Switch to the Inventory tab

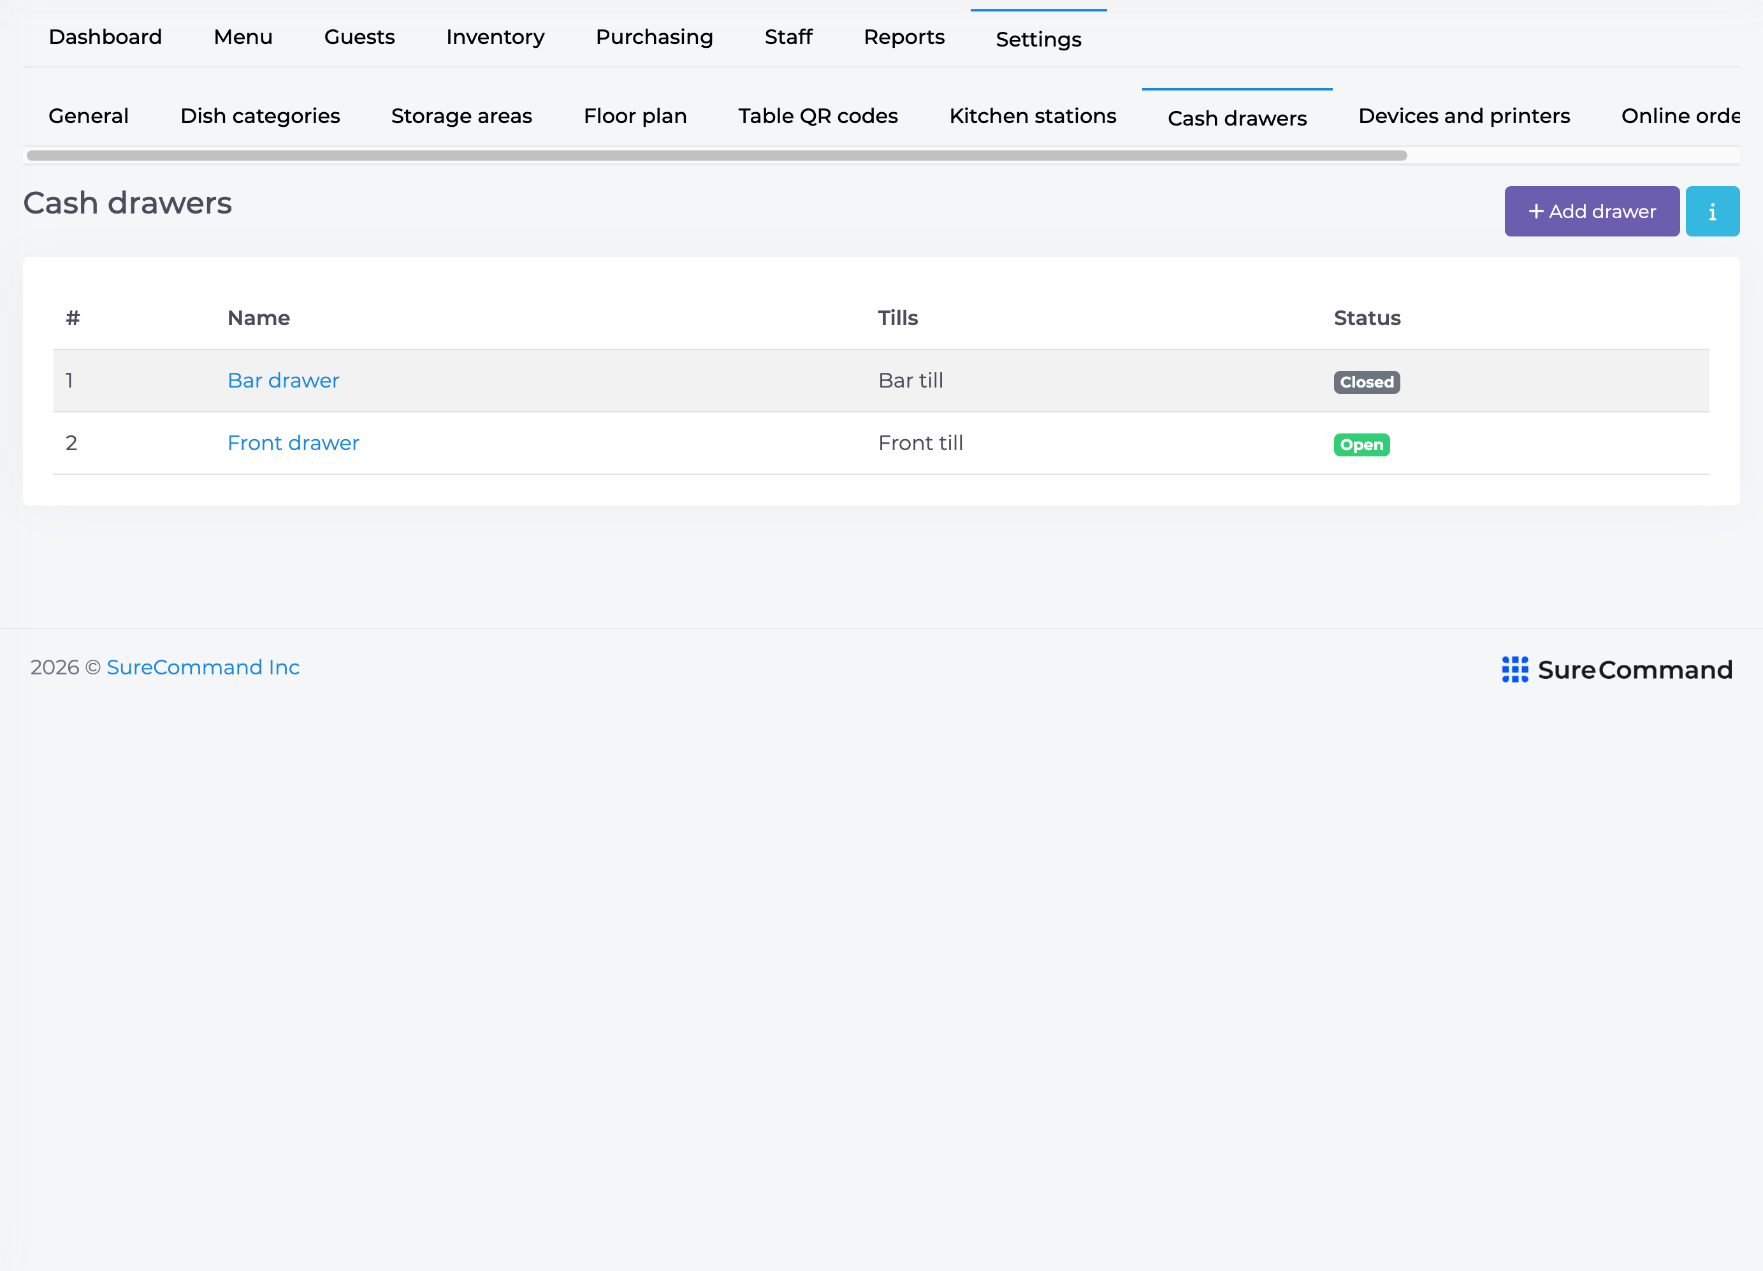pyautogui.click(x=495, y=36)
